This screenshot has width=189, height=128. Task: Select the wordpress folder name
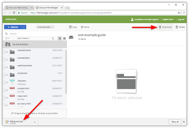(22, 73)
